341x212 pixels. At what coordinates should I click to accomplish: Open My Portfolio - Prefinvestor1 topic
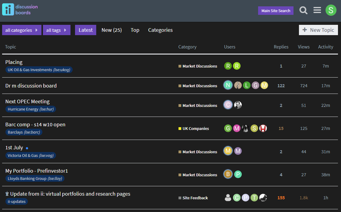point(37,171)
